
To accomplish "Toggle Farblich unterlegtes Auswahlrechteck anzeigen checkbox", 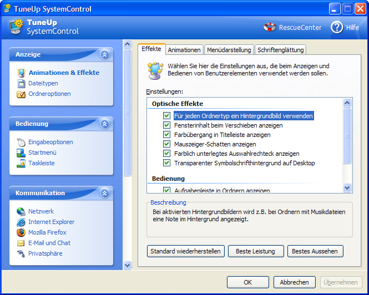I will click(x=166, y=154).
